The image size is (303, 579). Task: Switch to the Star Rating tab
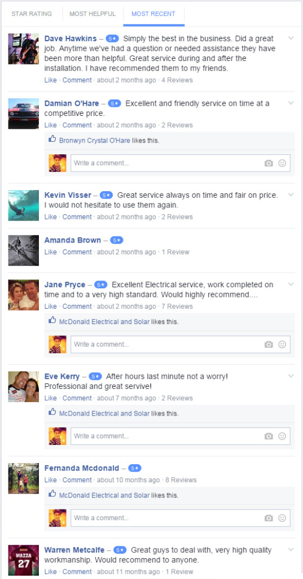pos(32,14)
